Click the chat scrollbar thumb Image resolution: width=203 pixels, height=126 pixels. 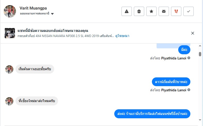point(200,54)
